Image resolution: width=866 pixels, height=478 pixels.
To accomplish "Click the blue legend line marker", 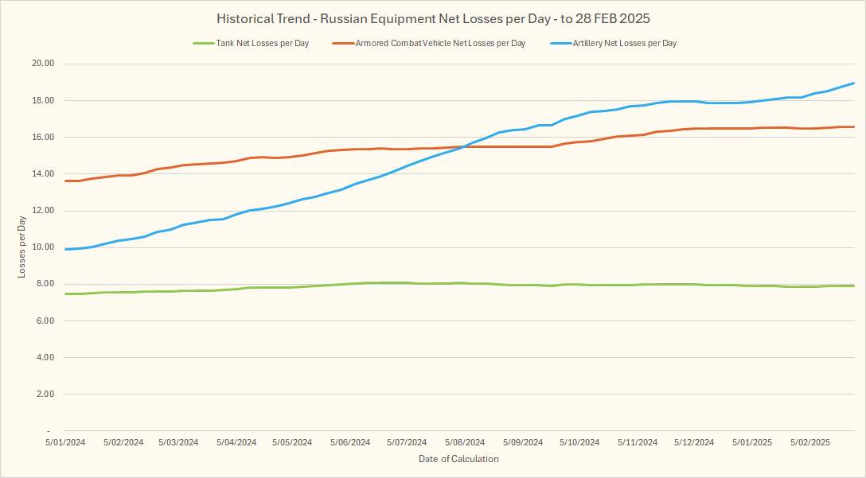I will (560, 43).
